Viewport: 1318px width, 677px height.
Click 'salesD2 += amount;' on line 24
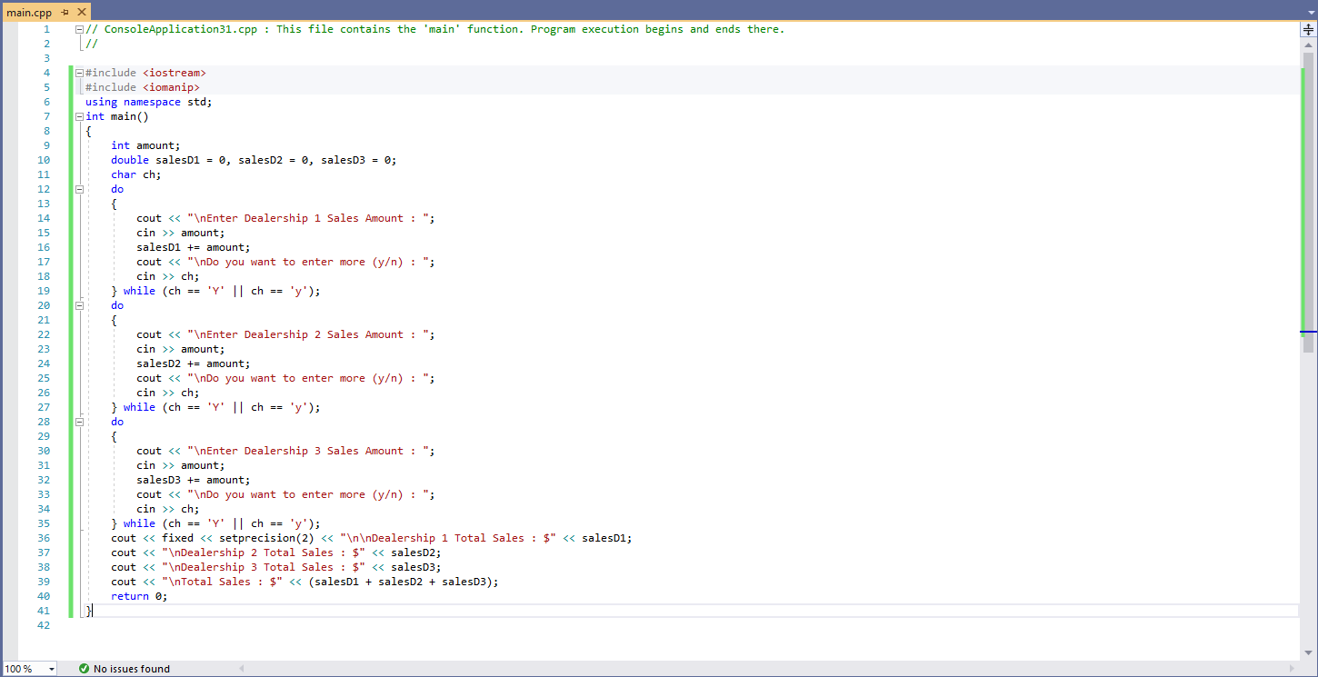tap(193, 363)
